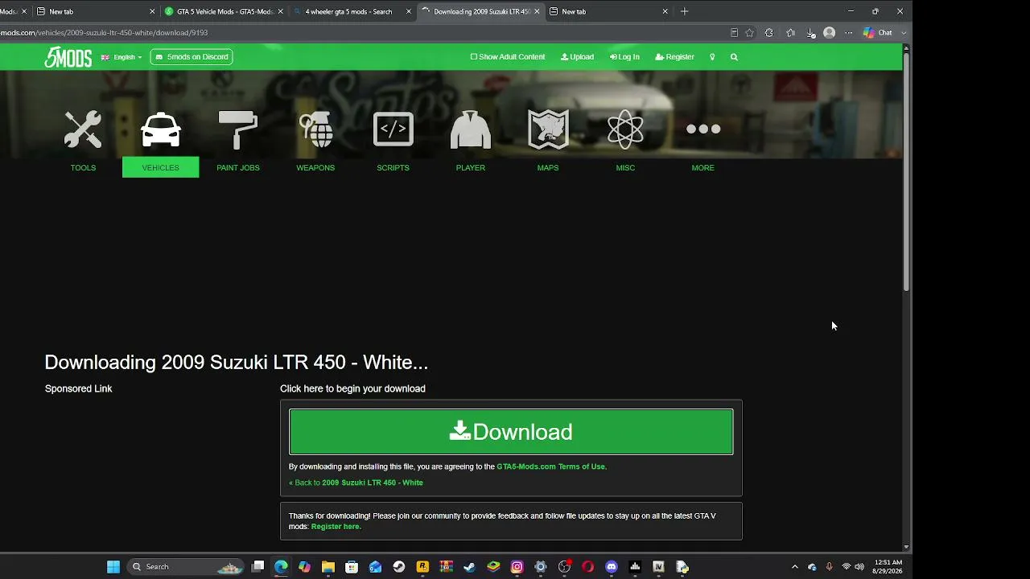Image resolution: width=1030 pixels, height=579 pixels.
Task: Click the 5MODS site logo
Action: pos(68,57)
